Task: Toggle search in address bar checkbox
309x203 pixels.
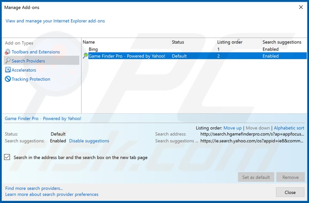Action: click(x=7, y=157)
